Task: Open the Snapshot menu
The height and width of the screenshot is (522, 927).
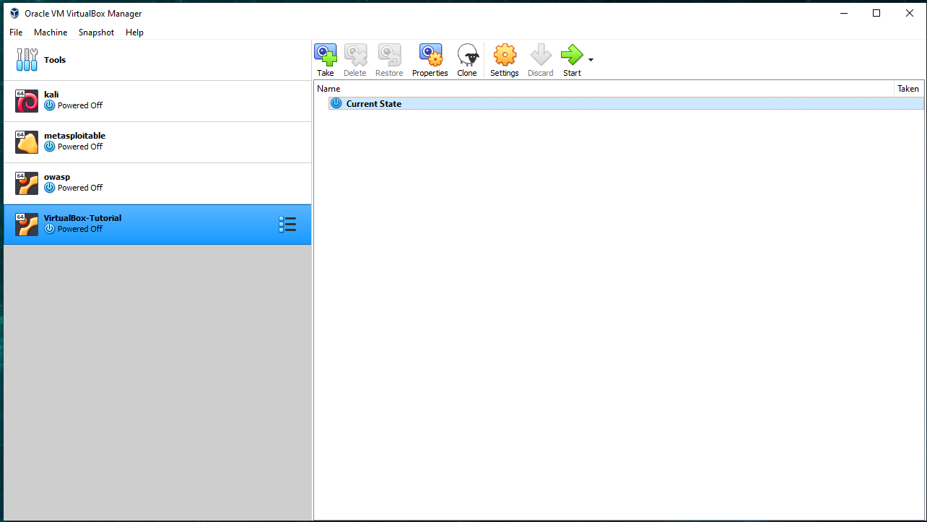Action: (96, 32)
